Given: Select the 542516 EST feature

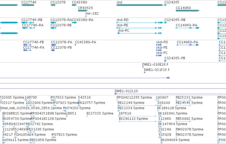Looking at the screenshot, I should tap(79, 100).
